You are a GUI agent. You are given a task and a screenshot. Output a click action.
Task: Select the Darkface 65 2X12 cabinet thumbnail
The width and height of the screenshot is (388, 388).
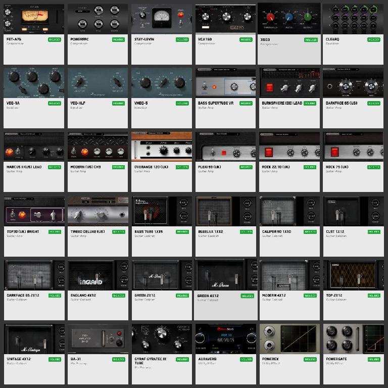pos(34,275)
